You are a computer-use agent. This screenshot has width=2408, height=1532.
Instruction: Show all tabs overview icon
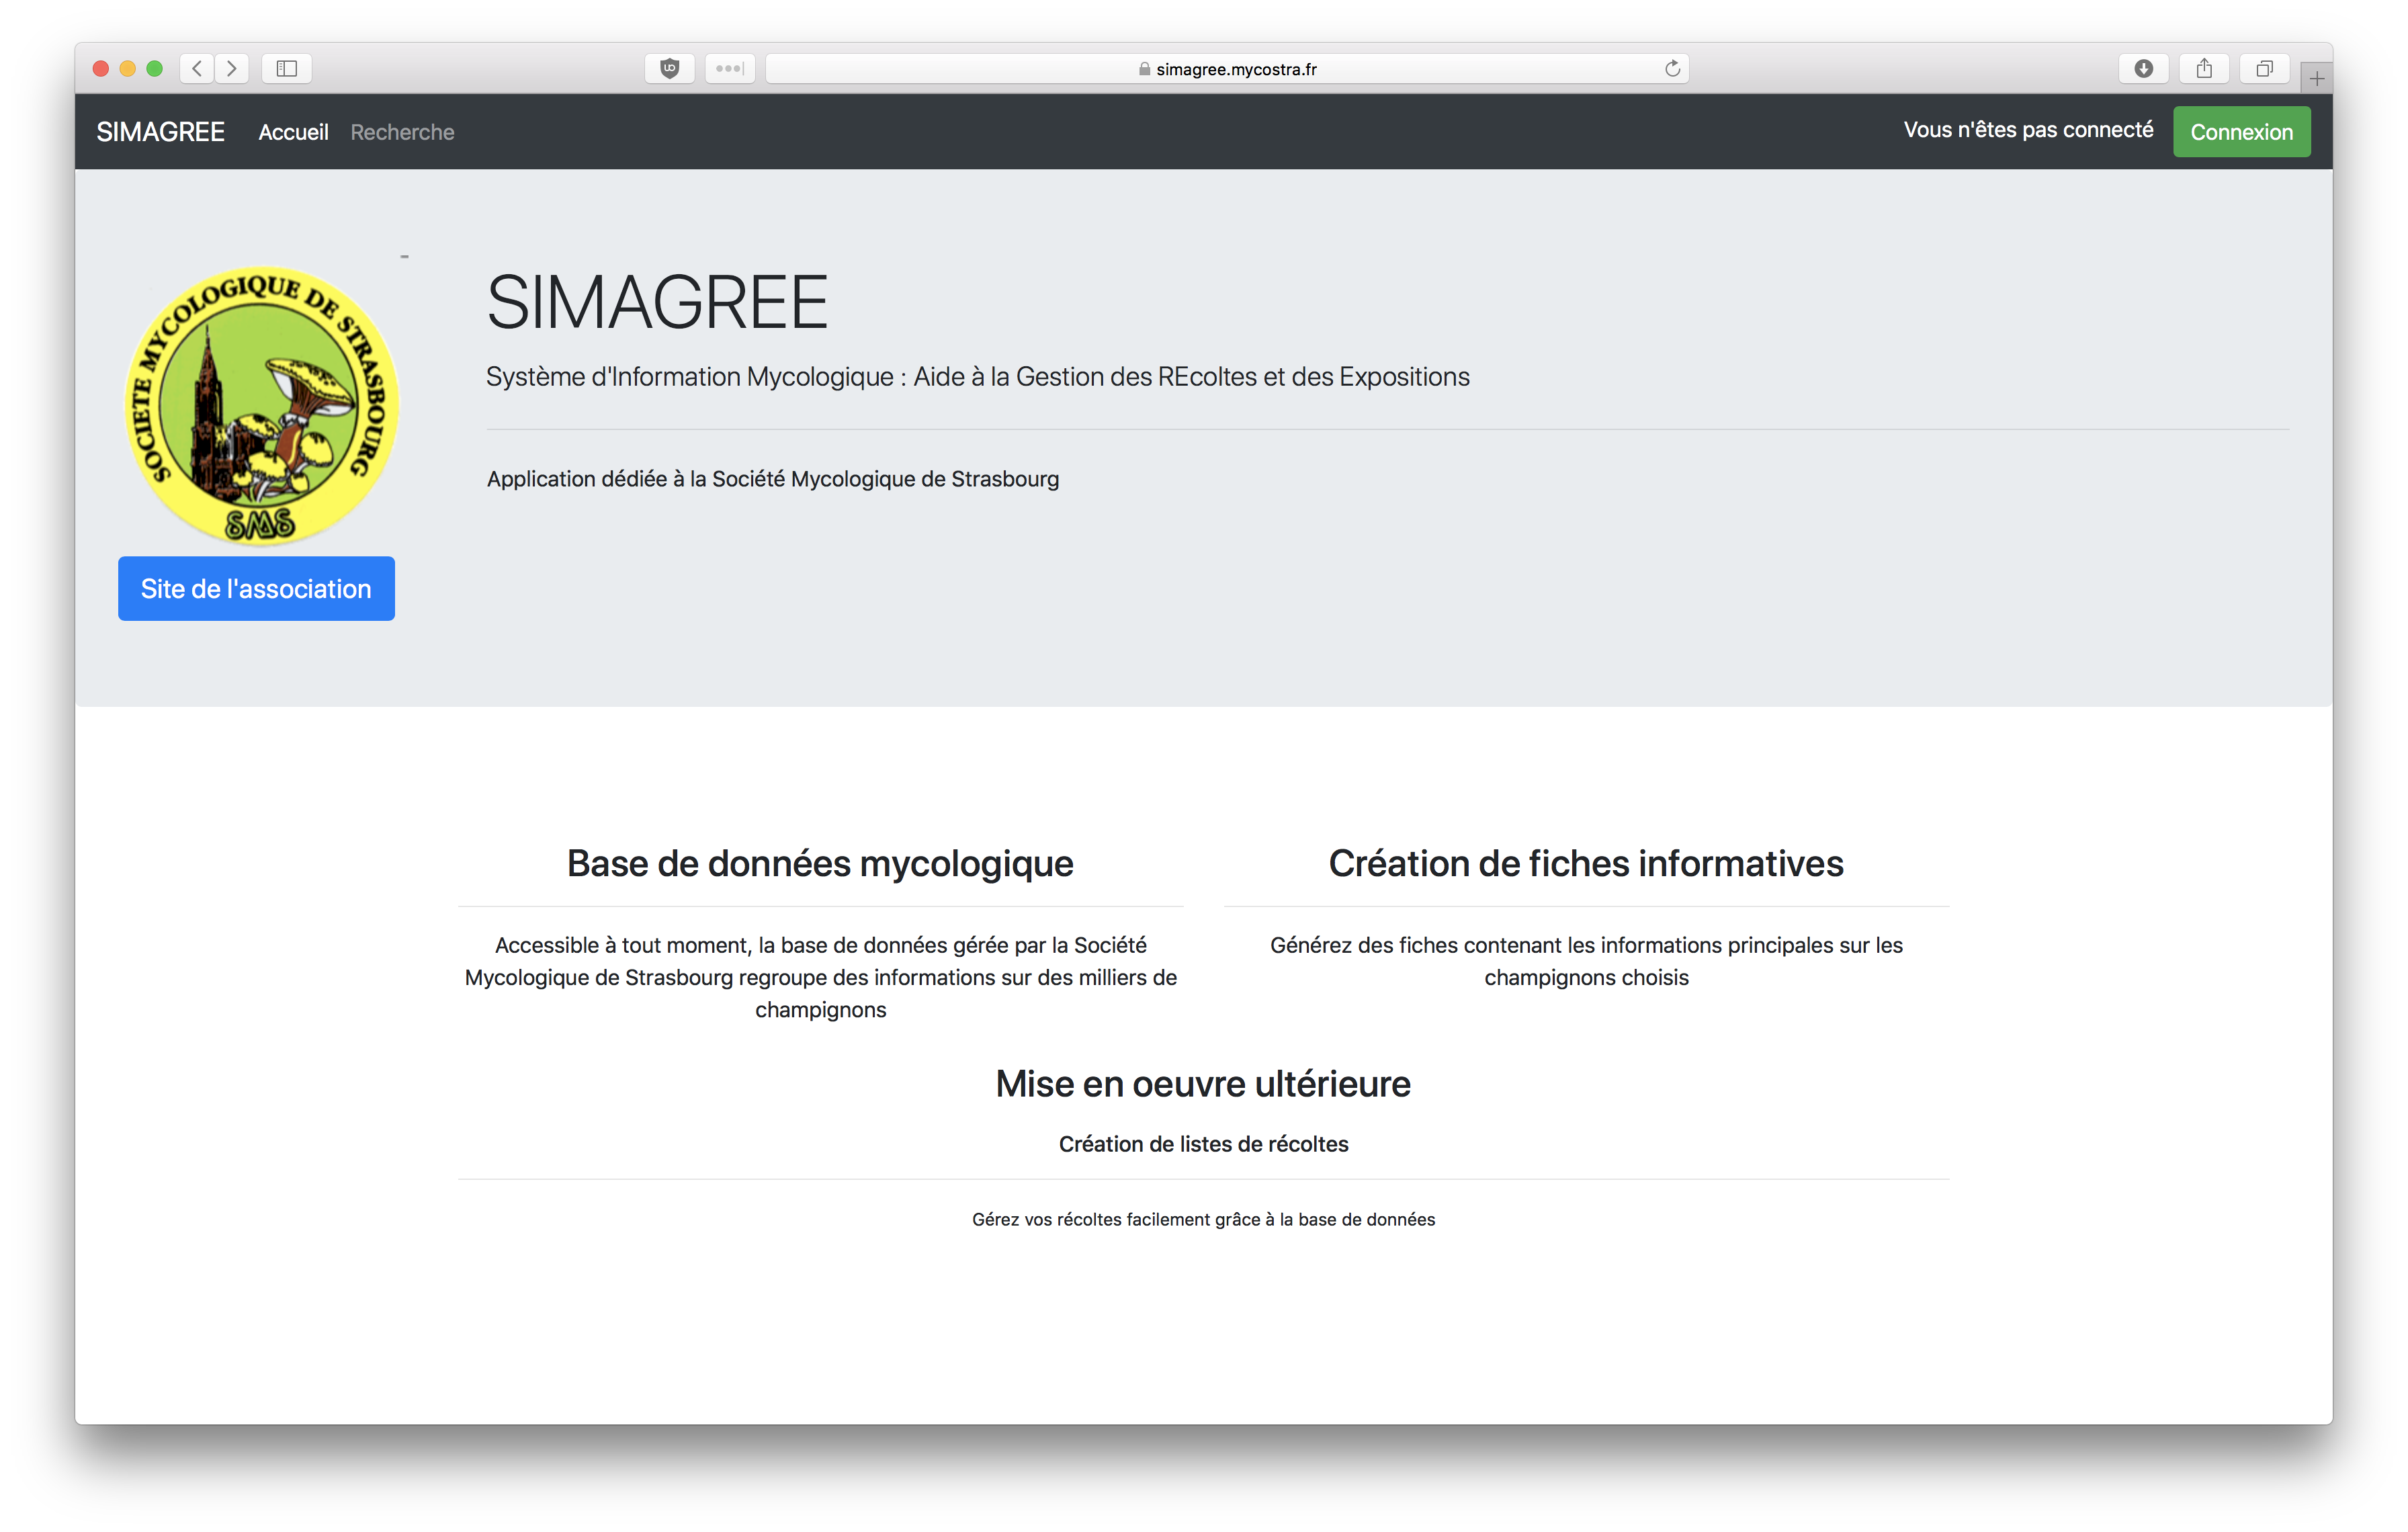pos(2264,68)
